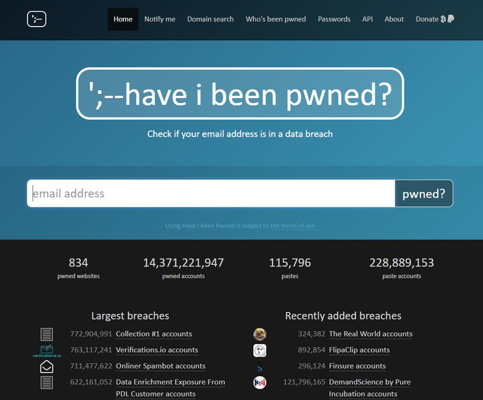Viewport: 483px width, 400px height.
Task: Click the 324,382 count text
Action: pyautogui.click(x=311, y=334)
